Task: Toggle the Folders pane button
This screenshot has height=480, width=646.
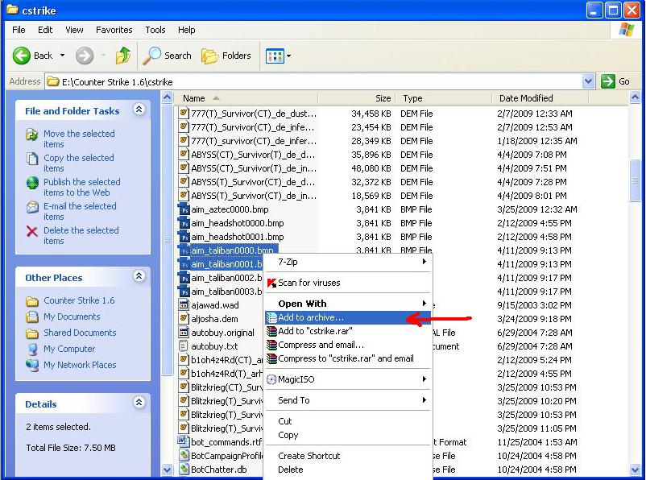Action: click(x=226, y=56)
